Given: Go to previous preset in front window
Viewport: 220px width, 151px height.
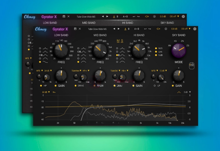Looking at the screenshot, I should click(114, 29).
